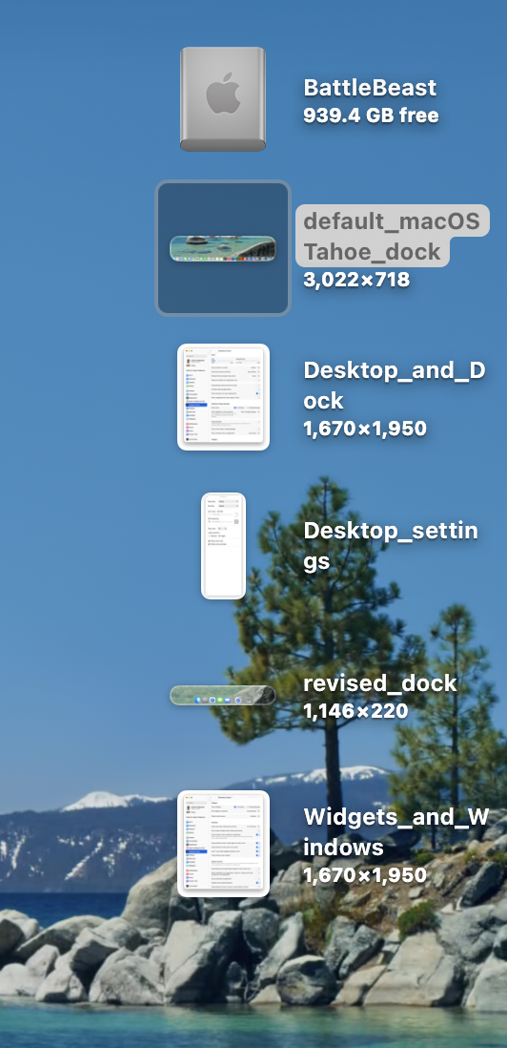Select the Desktop_and_Dock image thumbnail
507x1048 pixels.
click(x=223, y=397)
